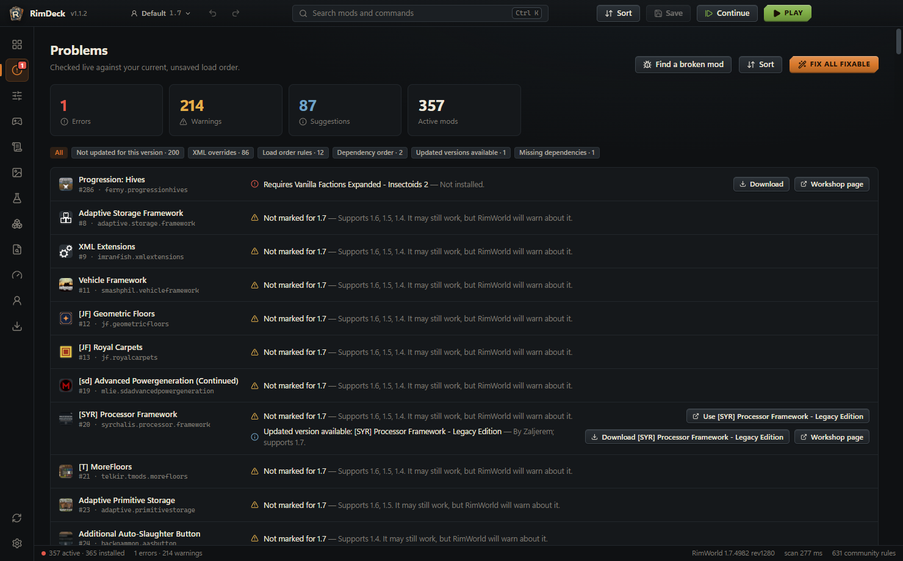
Task: Click the Save button
Action: point(669,13)
